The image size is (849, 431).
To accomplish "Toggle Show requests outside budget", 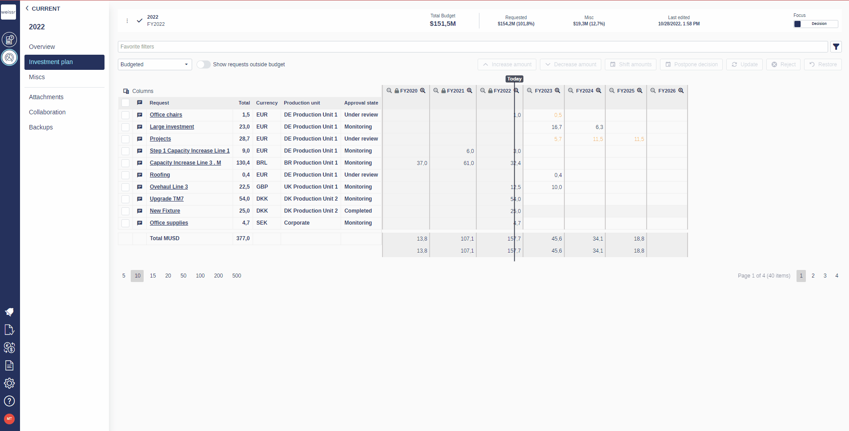I will click(204, 64).
